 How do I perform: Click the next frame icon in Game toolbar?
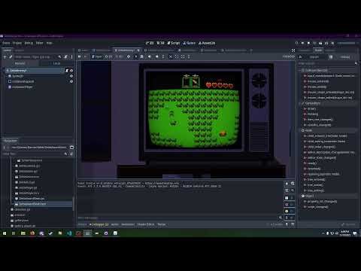pyautogui.click(x=85, y=57)
